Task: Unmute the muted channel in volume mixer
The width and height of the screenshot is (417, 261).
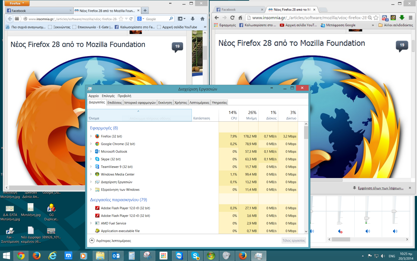Action: [340, 231]
